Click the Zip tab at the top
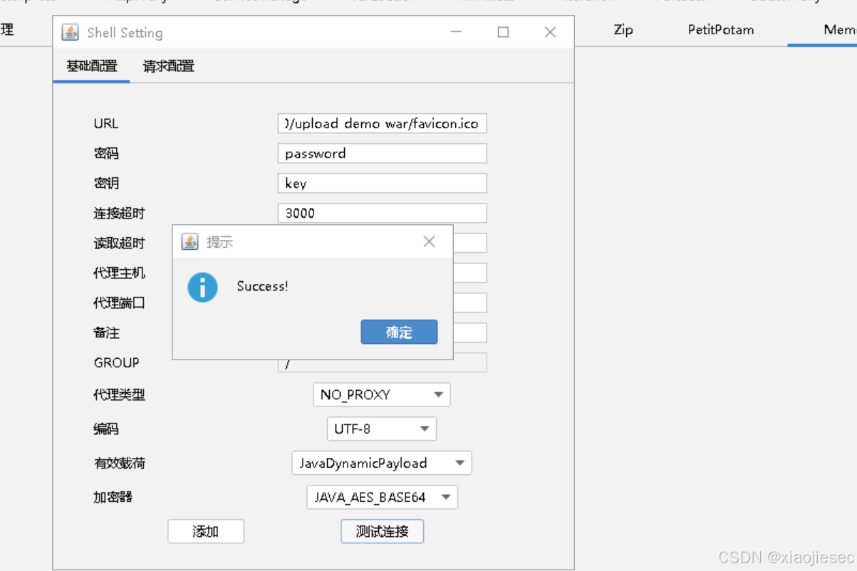857x571 pixels. (623, 30)
